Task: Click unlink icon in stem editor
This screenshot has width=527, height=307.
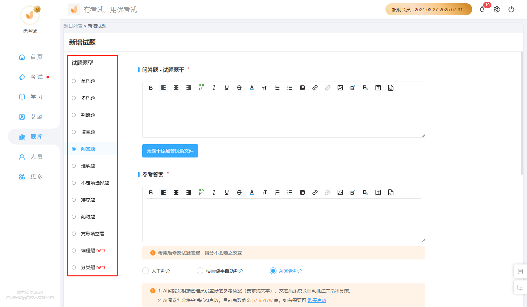Action: click(328, 88)
